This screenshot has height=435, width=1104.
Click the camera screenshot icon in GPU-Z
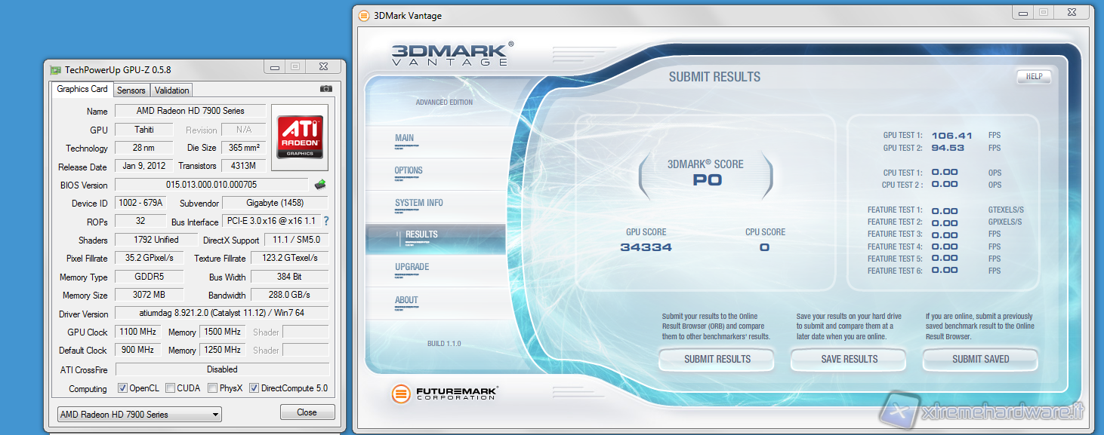coord(325,89)
